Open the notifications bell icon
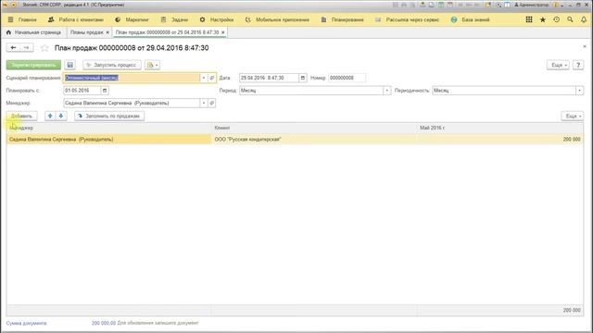 [x=584, y=19]
